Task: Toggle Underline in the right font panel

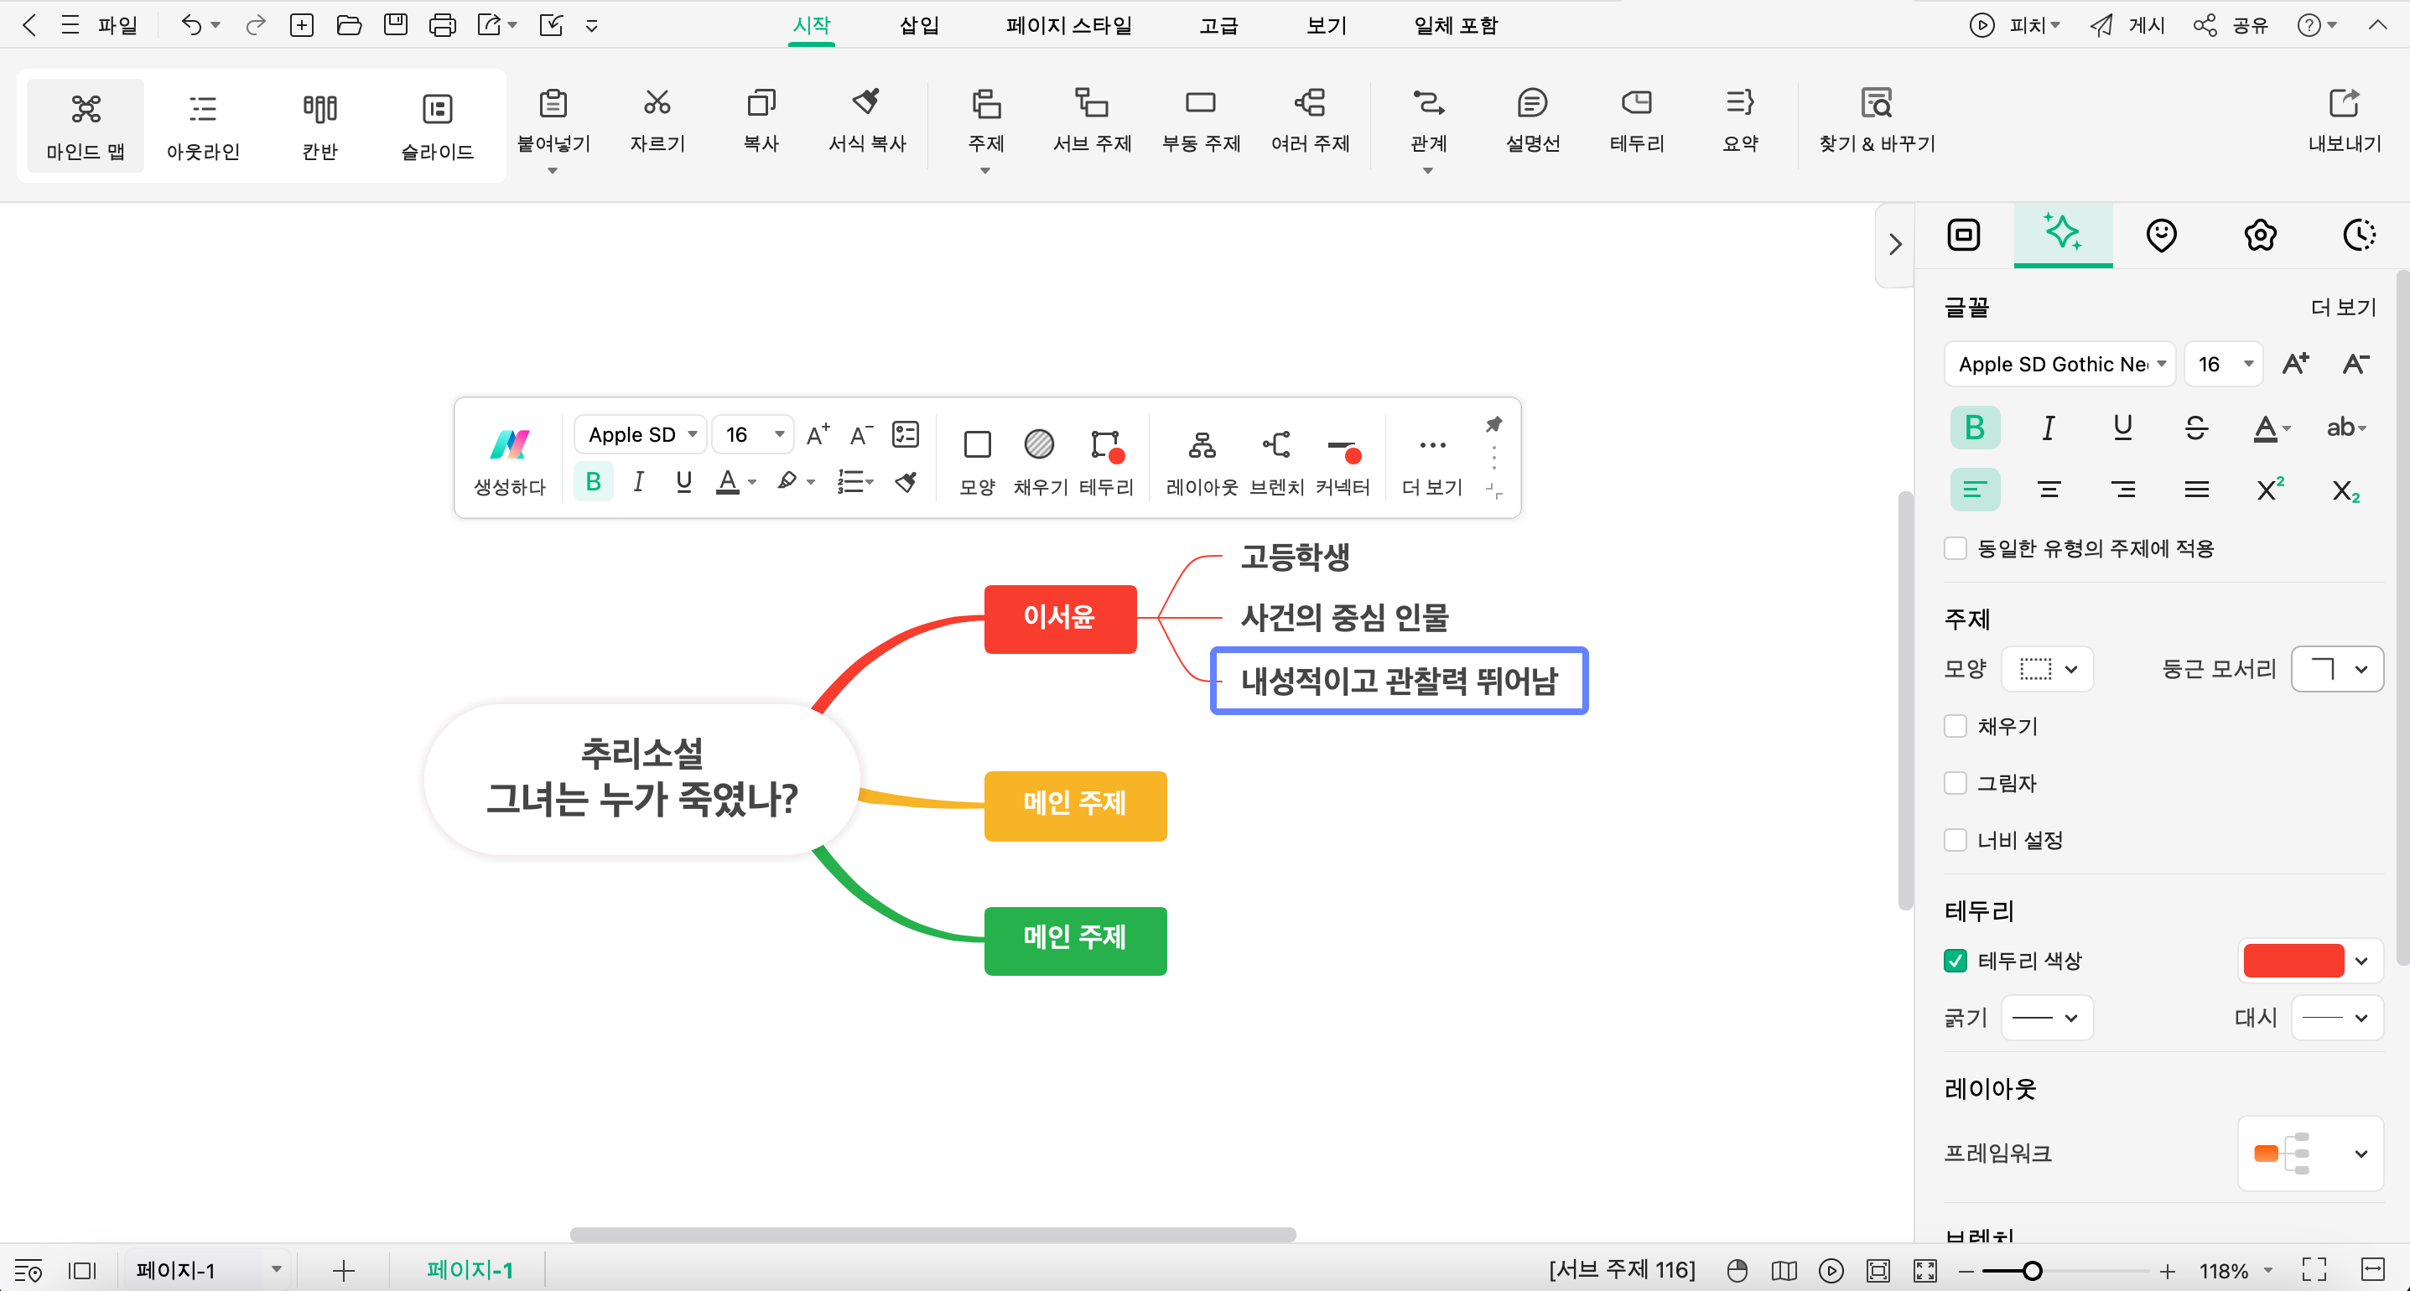Action: (x=2122, y=428)
